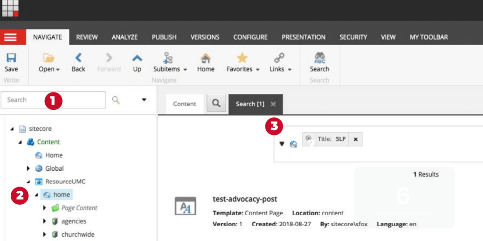483x241 pixels.
Task: Switch to MY TOOLBAR ribbon tab
Action: (429, 37)
